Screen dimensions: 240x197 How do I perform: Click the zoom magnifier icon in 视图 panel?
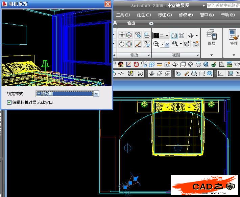coord(175,44)
